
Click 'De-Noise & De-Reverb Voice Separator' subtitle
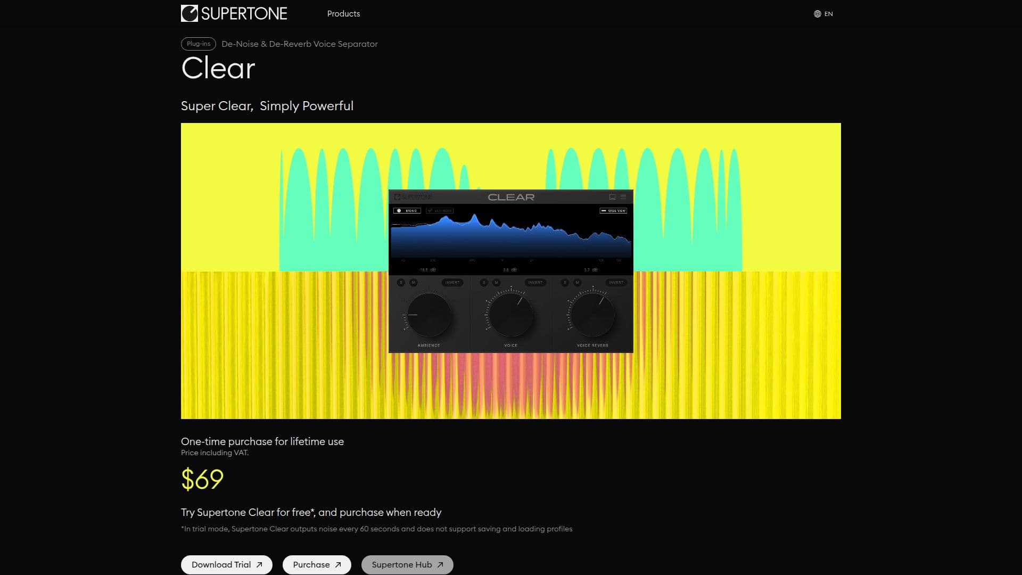click(300, 44)
